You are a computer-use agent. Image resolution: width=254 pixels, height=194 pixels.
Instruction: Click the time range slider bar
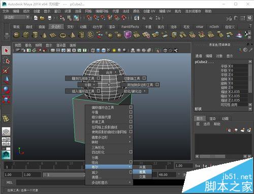[x=64, y=175]
